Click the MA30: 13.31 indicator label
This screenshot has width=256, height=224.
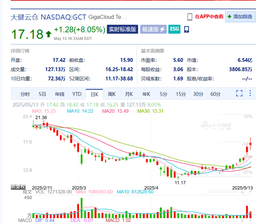tap(151, 111)
